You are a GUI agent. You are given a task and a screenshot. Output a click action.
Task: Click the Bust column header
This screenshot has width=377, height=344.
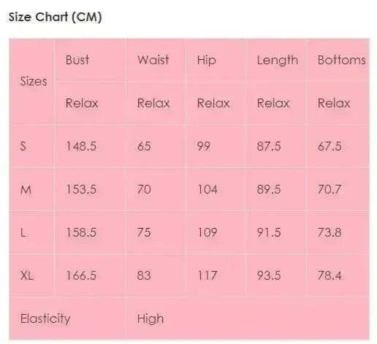point(77,60)
